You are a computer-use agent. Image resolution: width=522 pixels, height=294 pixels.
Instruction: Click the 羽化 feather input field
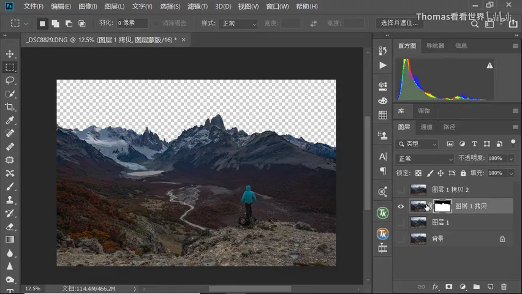pyautogui.click(x=132, y=23)
